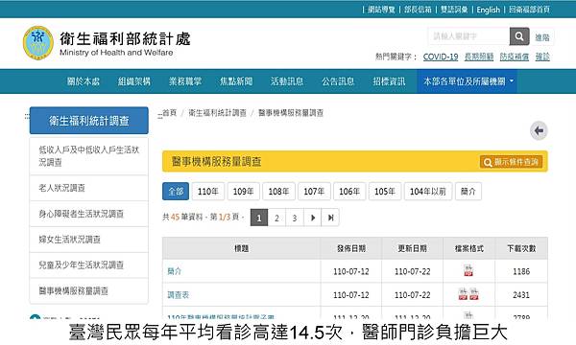Screen dimensions: 576x345
Task: Go to page 3
Action: (x=295, y=218)
